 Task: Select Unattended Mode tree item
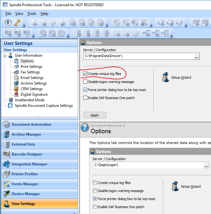click(x=30, y=100)
